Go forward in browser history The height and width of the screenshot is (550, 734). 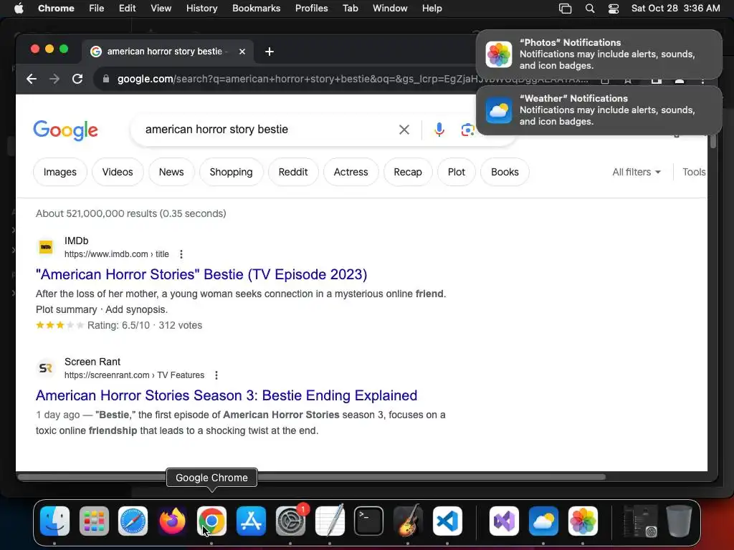coord(54,79)
